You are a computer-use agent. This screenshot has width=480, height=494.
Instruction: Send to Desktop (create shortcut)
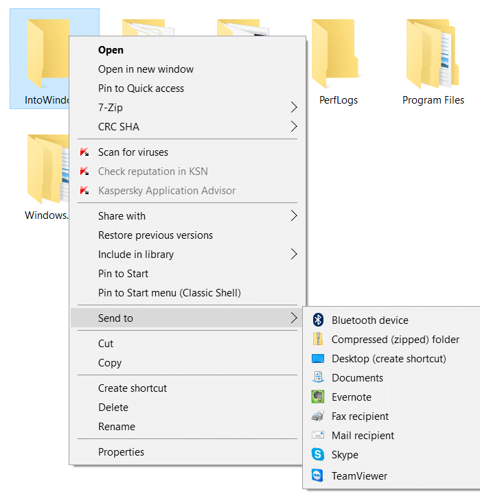click(391, 359)
